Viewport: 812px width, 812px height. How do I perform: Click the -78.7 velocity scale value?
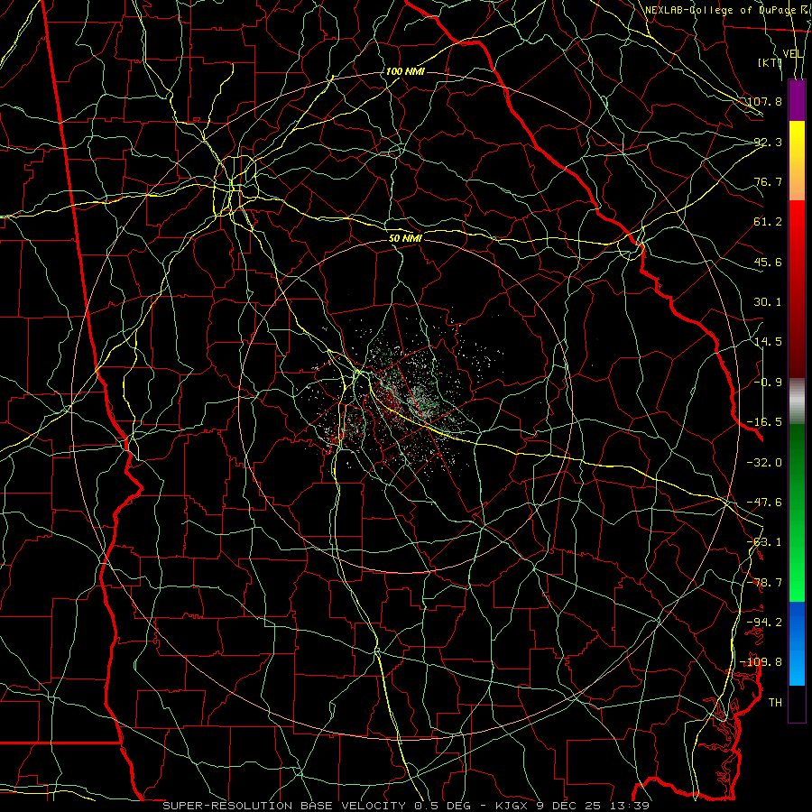click(764, 583)
